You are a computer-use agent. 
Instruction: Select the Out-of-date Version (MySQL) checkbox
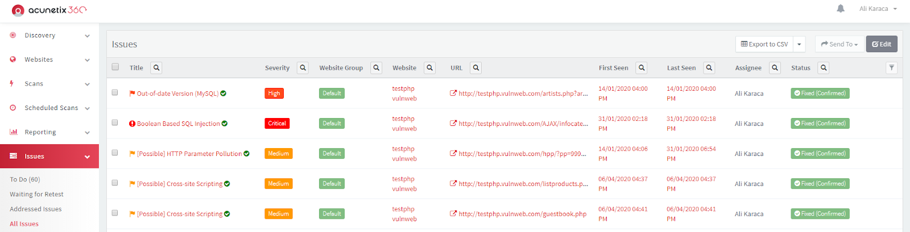tap(115, 92)
